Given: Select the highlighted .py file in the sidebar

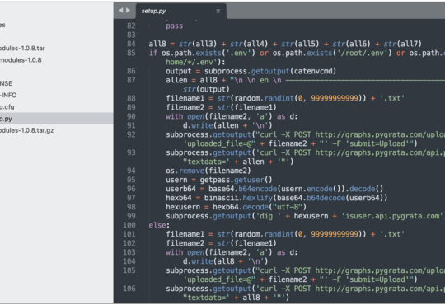Looking at the screenshot, I should pos(57,119).
